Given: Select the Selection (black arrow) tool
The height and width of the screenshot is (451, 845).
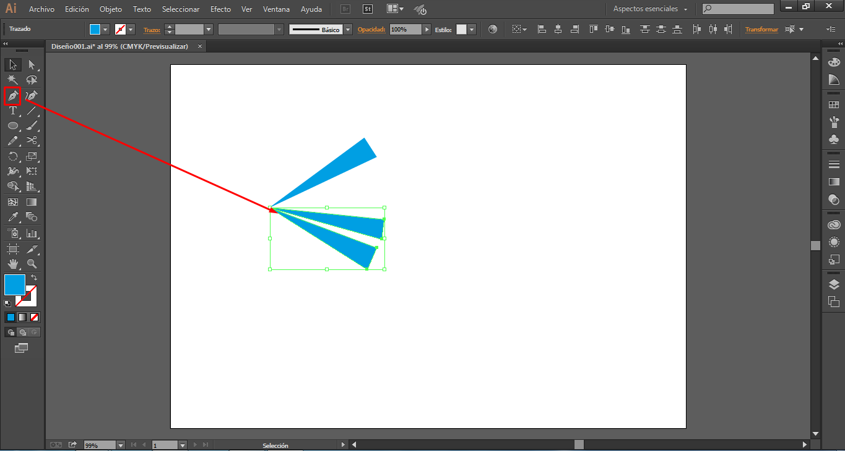Looking at the screenshot, I should click(x=13, y=64).
